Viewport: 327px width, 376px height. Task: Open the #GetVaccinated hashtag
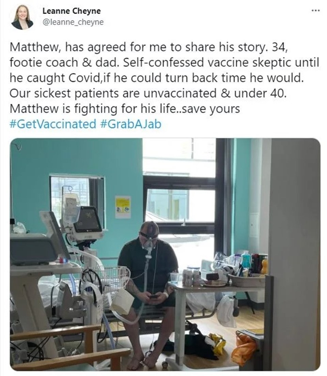[53, 124]
